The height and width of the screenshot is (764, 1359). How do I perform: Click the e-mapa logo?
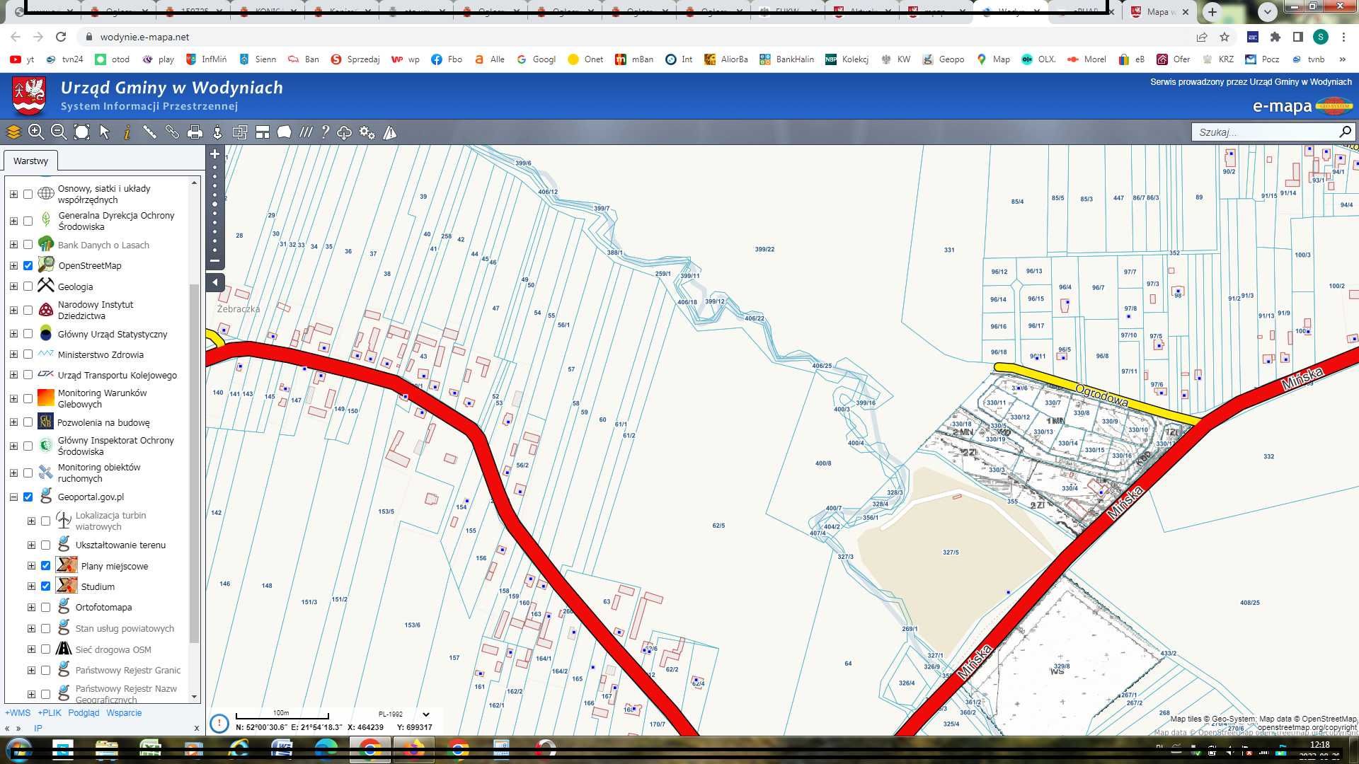click(1302, 106)
